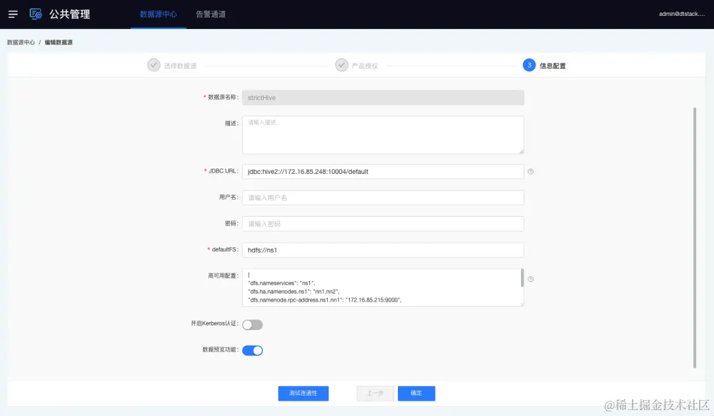Click help icon beside JDBC URL
Screen dimensions: 714x416
click(x=530, y=172)
